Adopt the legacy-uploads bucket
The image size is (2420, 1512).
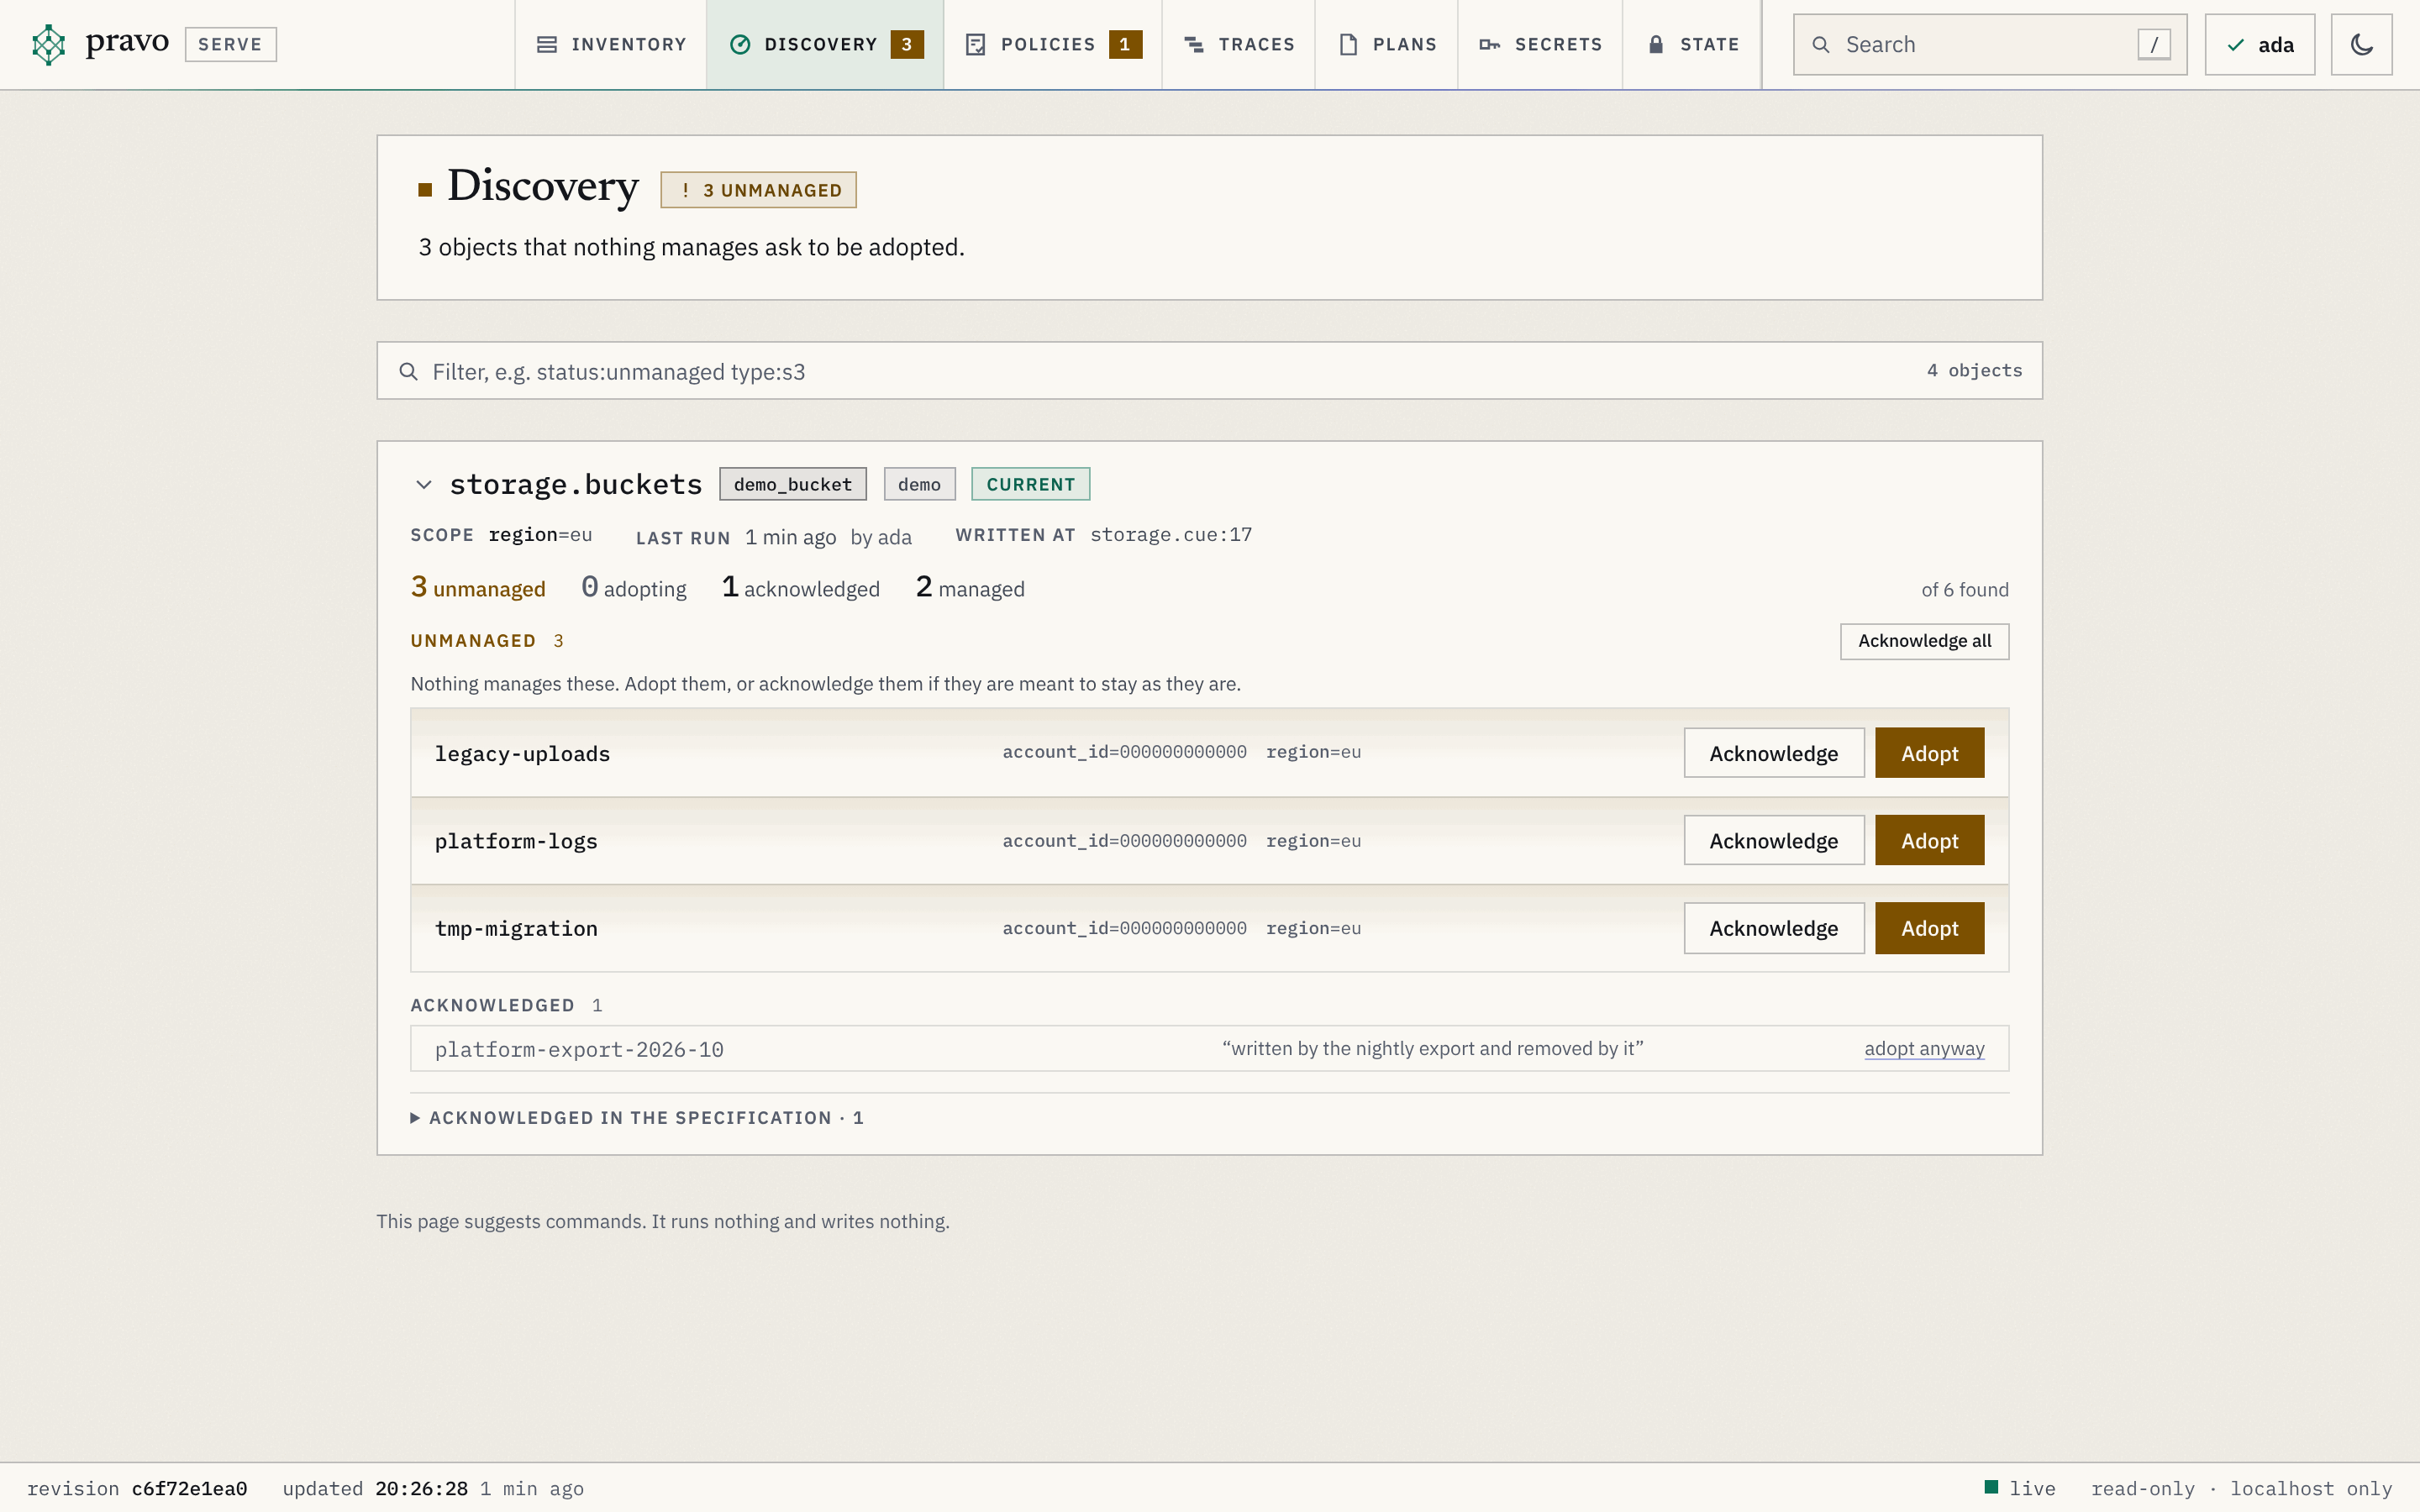[x=1929, y=753]
